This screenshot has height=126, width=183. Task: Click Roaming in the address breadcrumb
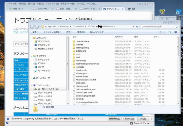tap(64, 27)
